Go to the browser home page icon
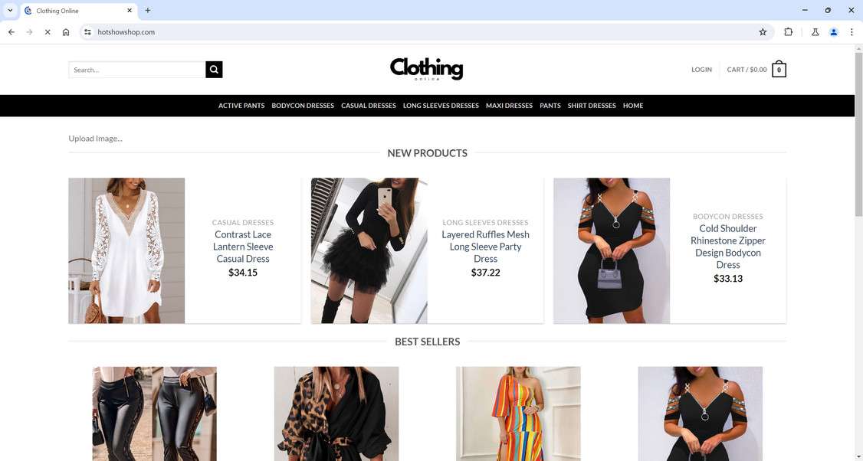This screenshot has height=461, width=863. pyautogui.click(x=66, y=32)
